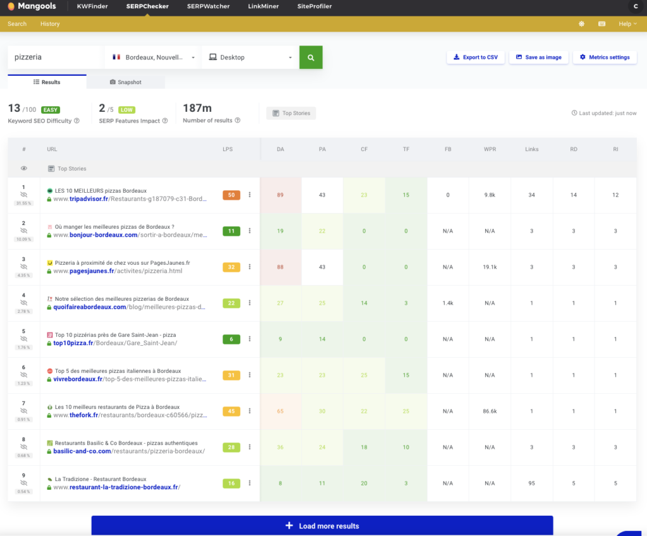
Task: Click DA value 89 for tripadvisor
Action: tap(280, 195)
